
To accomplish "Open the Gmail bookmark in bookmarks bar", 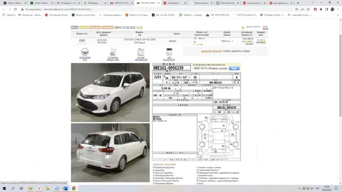I will coord(30,15).
